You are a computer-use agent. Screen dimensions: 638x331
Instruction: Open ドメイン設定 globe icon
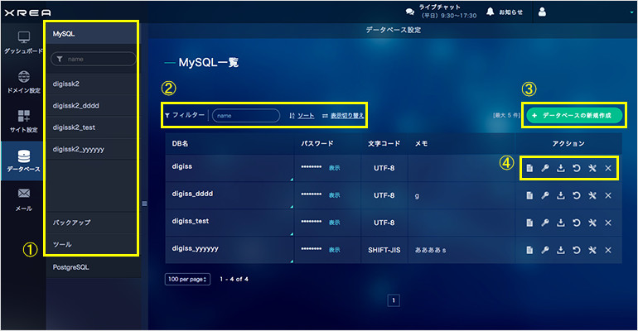coord(22,81)
